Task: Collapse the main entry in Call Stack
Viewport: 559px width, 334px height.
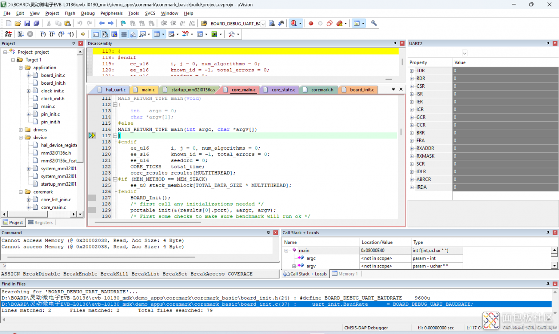Action: point(286,250)
